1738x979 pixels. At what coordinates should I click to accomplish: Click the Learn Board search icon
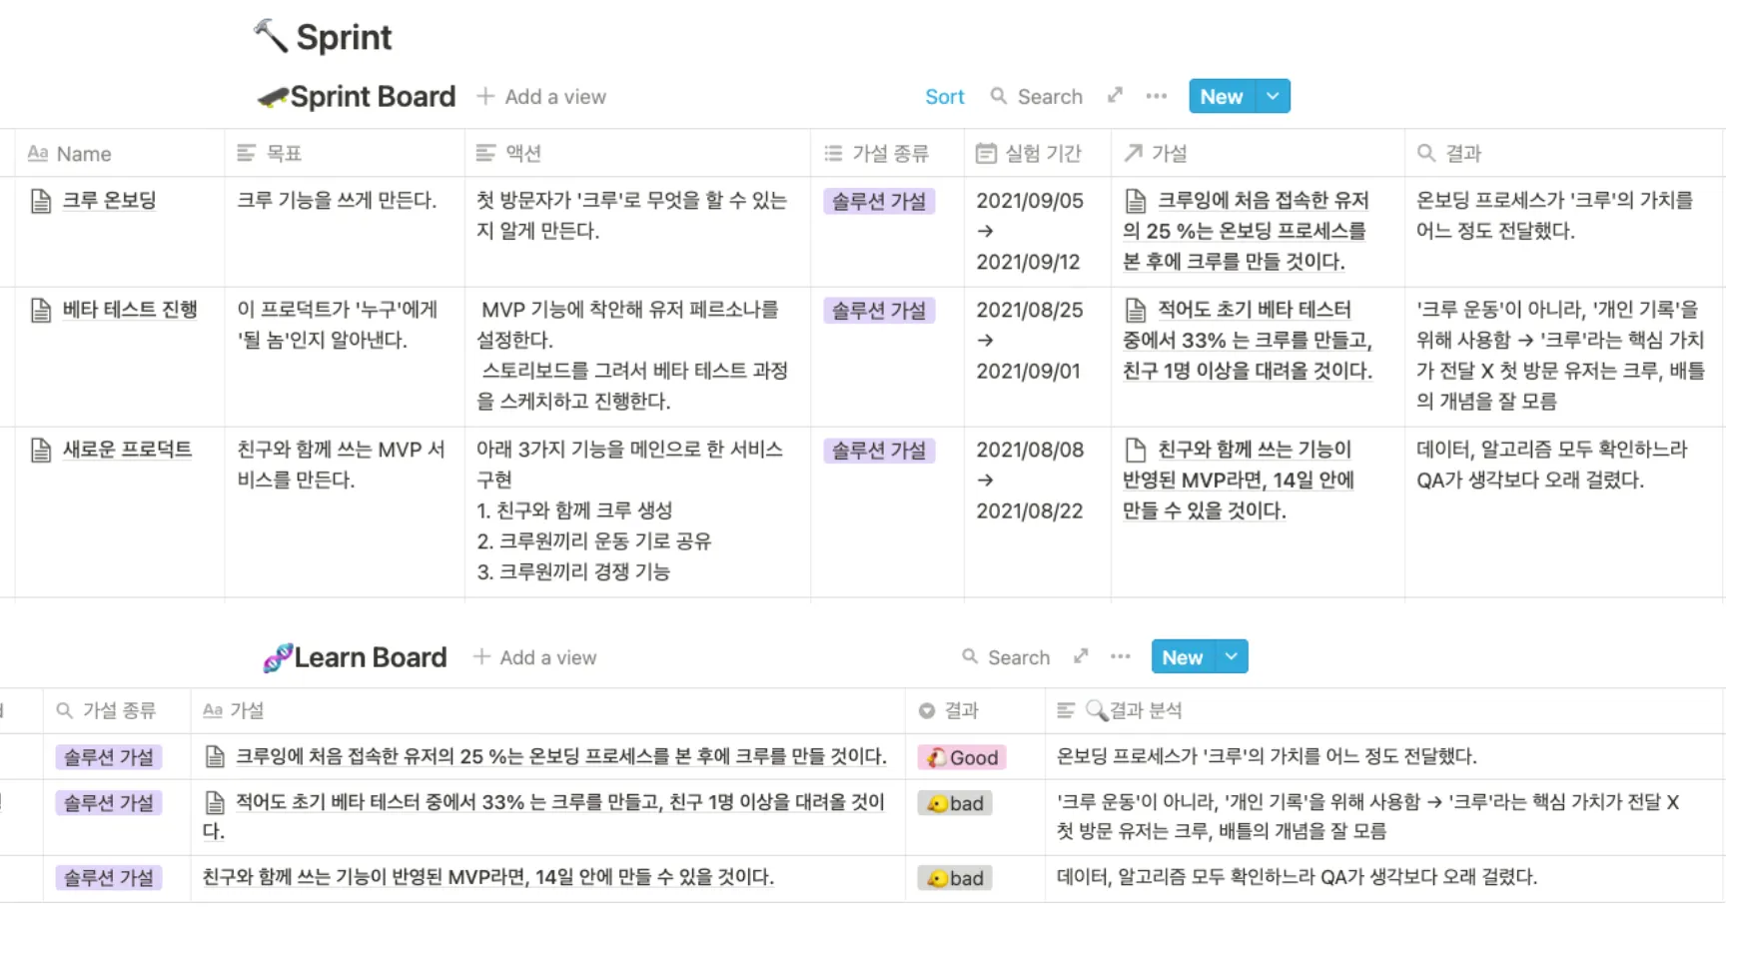969,656
